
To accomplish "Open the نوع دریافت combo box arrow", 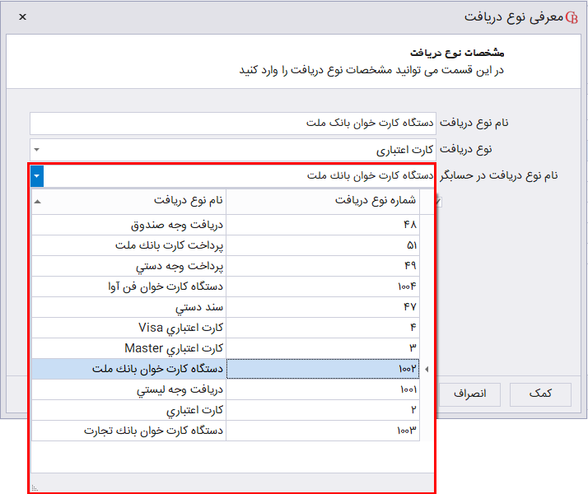I will pos(37,150).
